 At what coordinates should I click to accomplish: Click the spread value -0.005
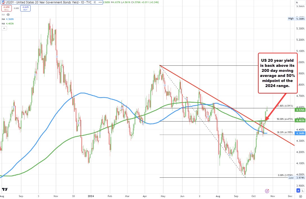click(16, 8)
